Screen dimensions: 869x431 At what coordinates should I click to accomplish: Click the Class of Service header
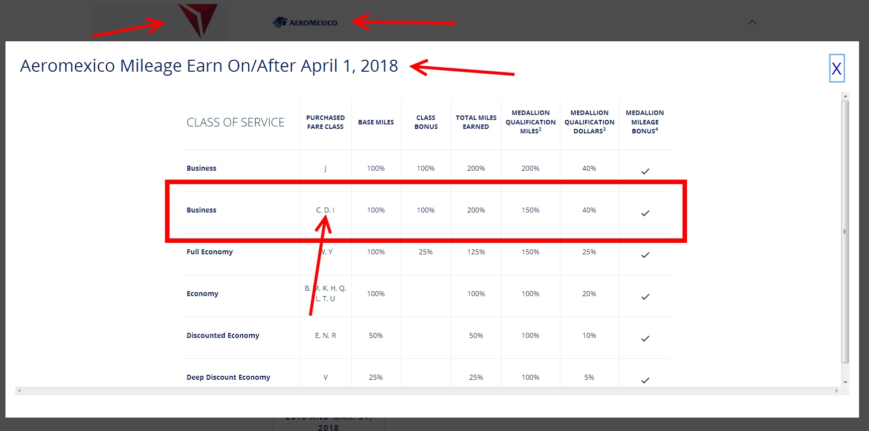[235, 122]
